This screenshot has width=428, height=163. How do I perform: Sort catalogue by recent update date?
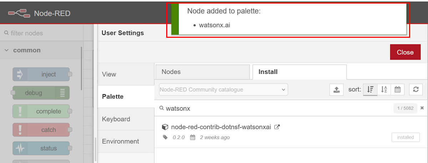click(397, 90)
